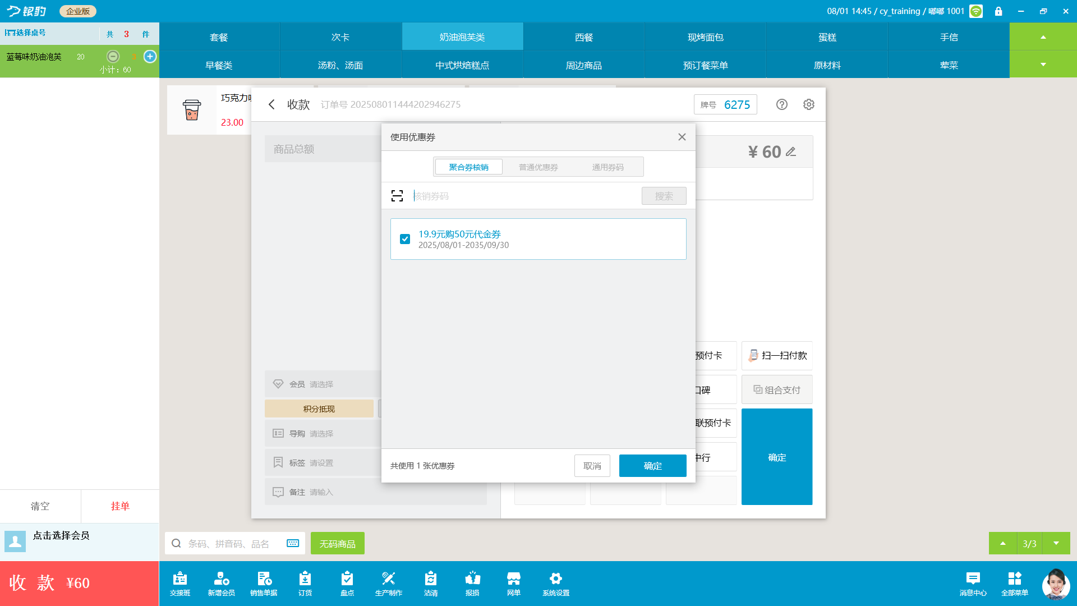Select the 次卡 category
Image resolution: width=1077 pixels, height=606 pixels.
[340, 37]
